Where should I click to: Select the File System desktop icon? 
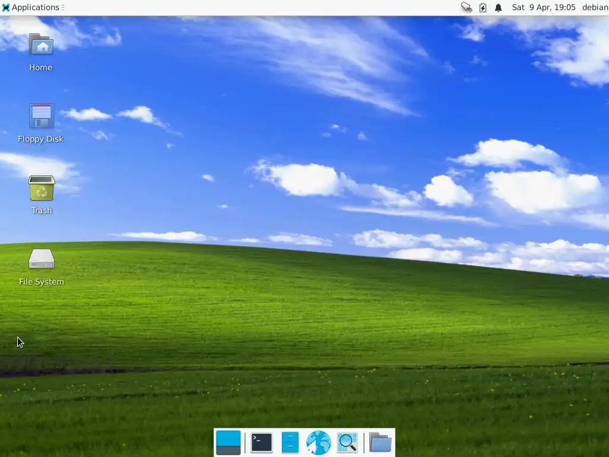pos(42,259)
